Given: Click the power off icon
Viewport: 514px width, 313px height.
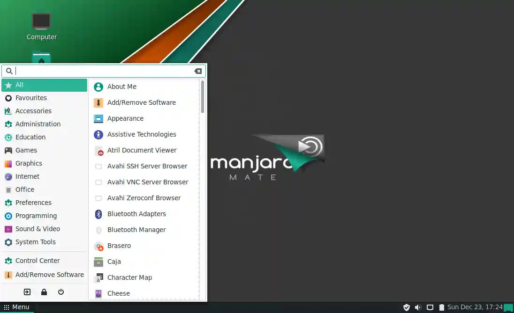Looking at the screenshot, I should click(61, 292).
